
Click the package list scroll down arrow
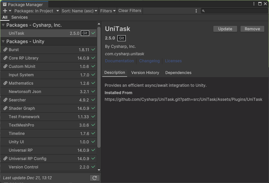pyautogui.click(x=99, y=170)
